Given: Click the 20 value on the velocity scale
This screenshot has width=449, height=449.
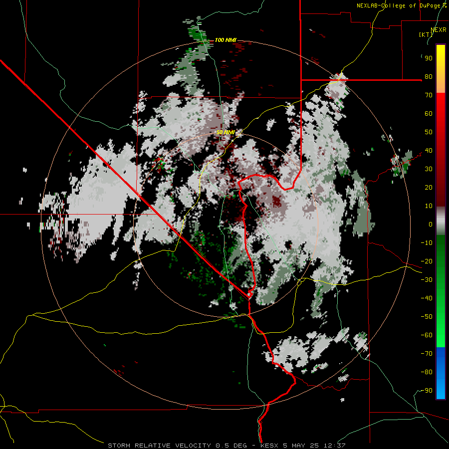Looking at the screenshot, I should click(429, 187).
